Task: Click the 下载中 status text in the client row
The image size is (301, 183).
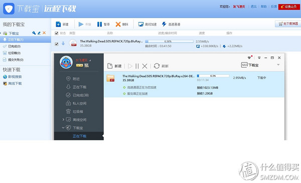Action: 261,77
